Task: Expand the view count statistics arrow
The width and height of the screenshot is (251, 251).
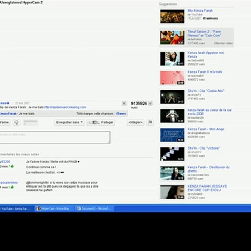Action: pos(150,104)
